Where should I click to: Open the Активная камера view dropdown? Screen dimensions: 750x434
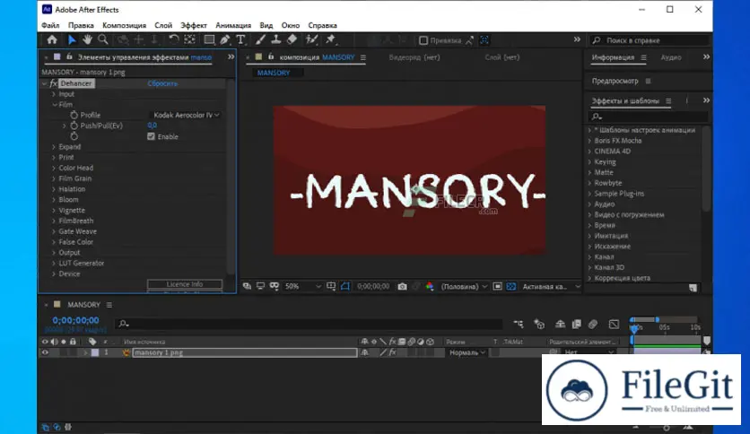550,286
